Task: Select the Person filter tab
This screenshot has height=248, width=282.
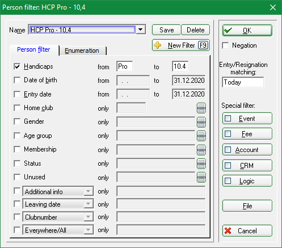Action: click(x=33, y=49)
